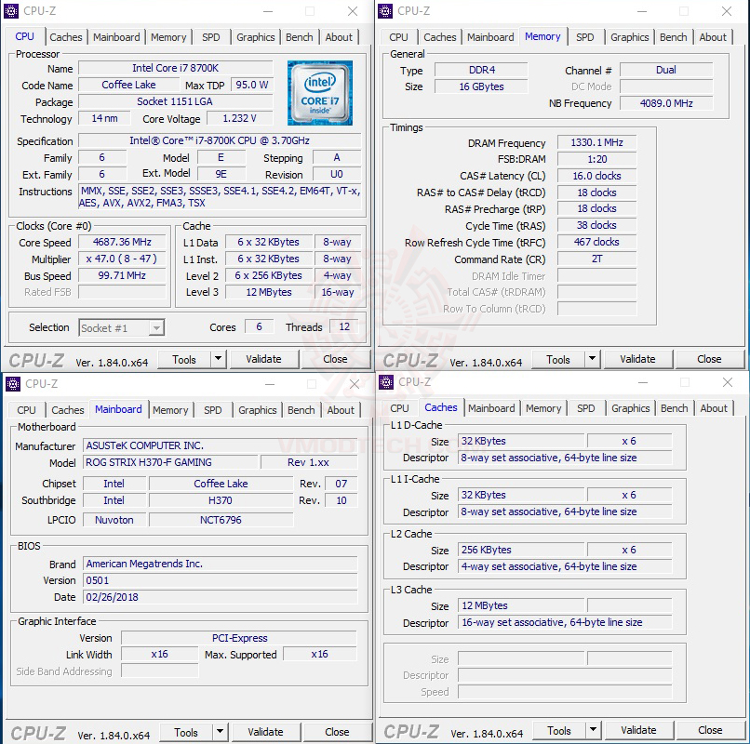Click the CPU-Z logo on the Mainboard window
The image size is (750, 744).
point(37,732)
